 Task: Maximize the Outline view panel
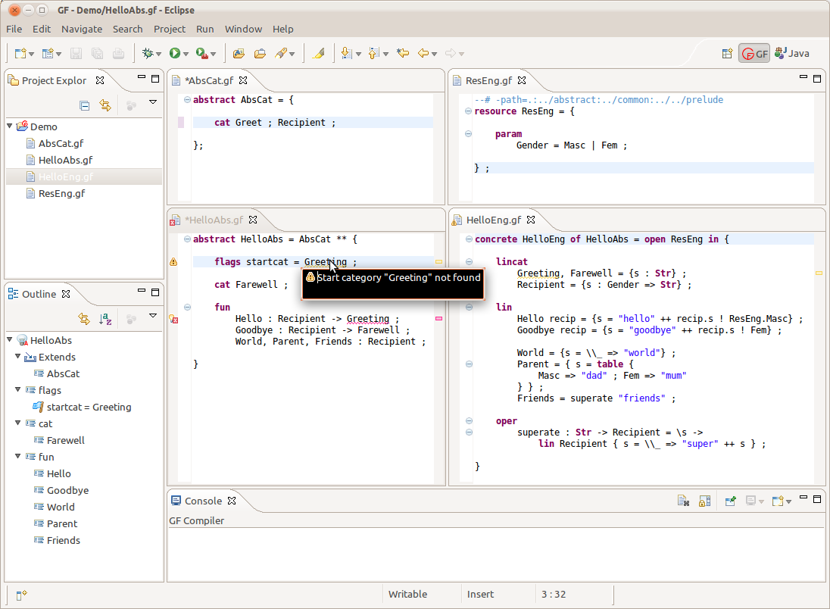tap(155, 292)
